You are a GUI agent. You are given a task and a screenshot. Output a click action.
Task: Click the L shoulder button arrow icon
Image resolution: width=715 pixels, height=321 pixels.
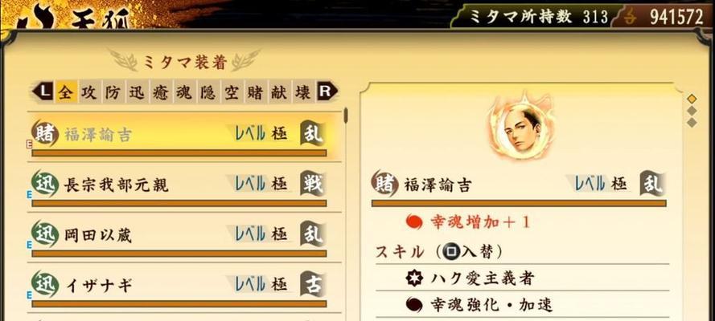pos(43,91)
